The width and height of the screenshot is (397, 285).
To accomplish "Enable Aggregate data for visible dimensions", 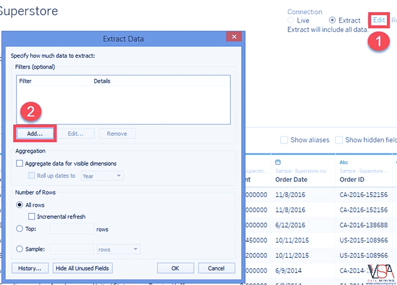I will coord(20,164).
